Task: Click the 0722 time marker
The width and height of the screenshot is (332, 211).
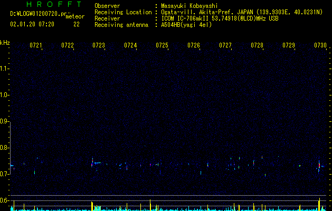Action: click(68, 45)
